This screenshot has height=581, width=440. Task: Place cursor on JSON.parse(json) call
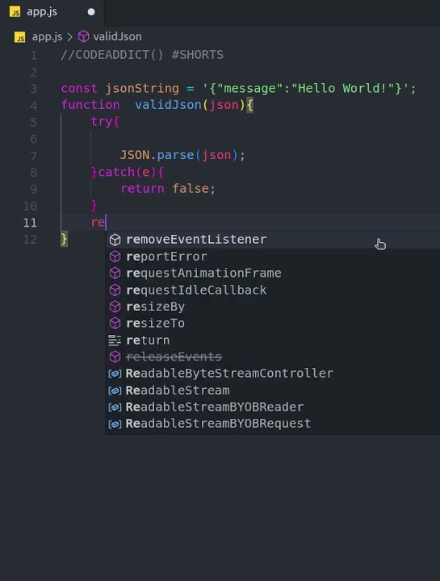[179, 155]
